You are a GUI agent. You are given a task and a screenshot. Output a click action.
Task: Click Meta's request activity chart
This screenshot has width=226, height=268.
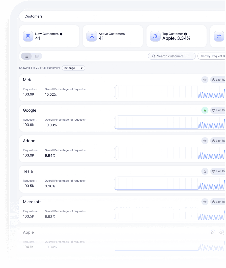(169, 92)
